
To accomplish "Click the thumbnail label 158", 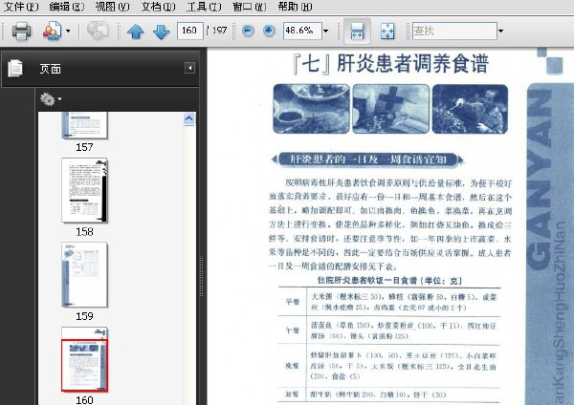I will click(84, 232).
